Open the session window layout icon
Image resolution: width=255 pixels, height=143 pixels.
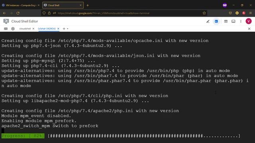coord(233,21)
